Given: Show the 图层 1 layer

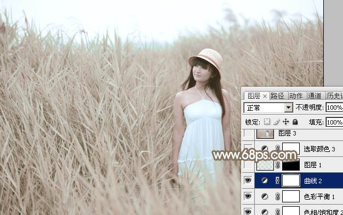Looking at the screenshot, I should (248, 165).
